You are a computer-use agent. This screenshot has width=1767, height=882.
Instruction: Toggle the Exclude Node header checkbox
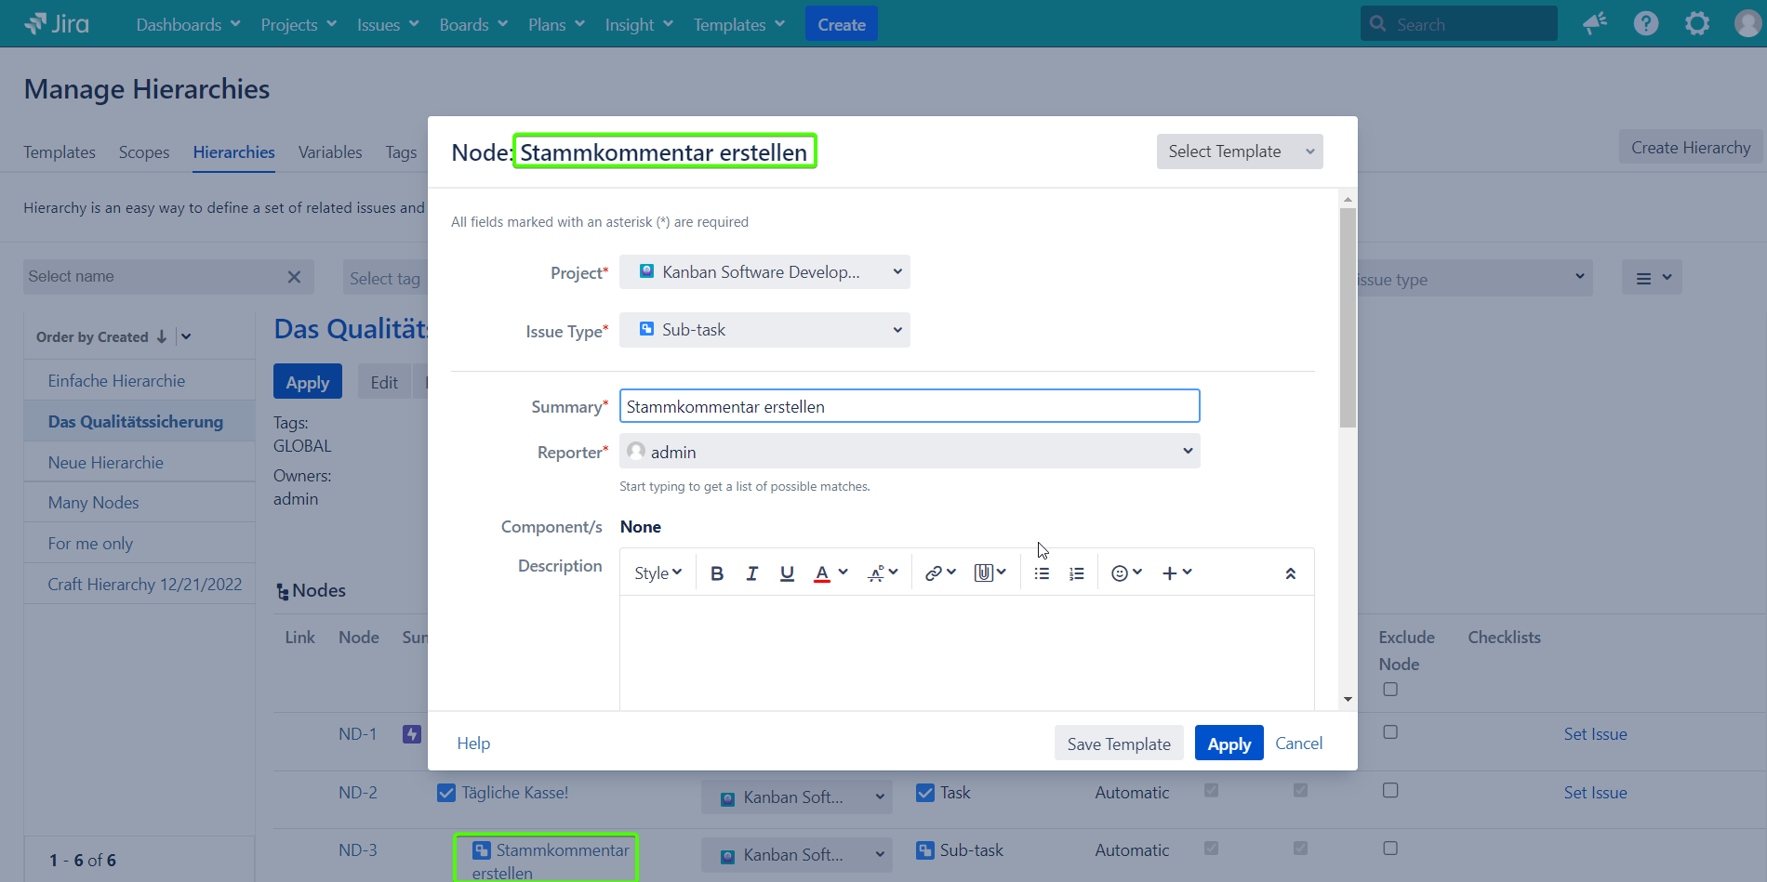[x=1389, y=690]
